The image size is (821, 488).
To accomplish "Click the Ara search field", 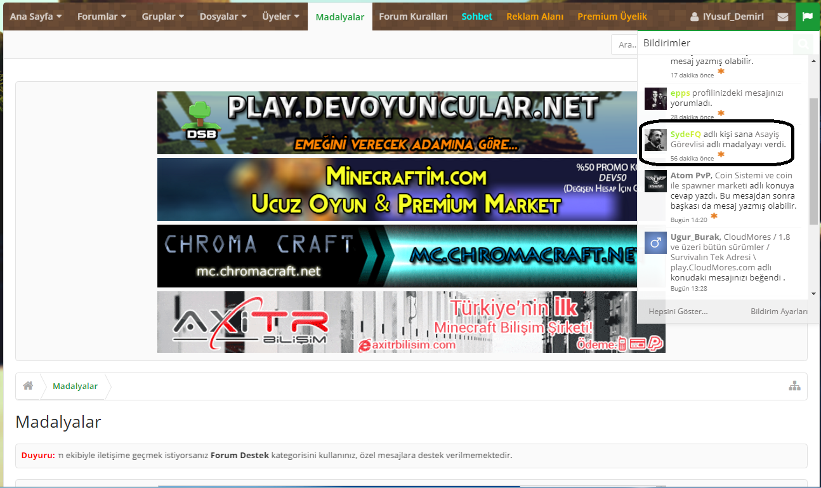I will point(625,44).
